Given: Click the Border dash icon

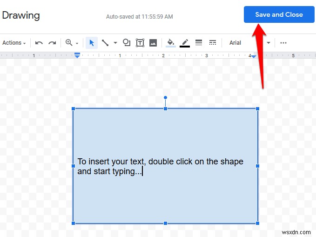Looking at the screenshot, I should click(213, 42).
